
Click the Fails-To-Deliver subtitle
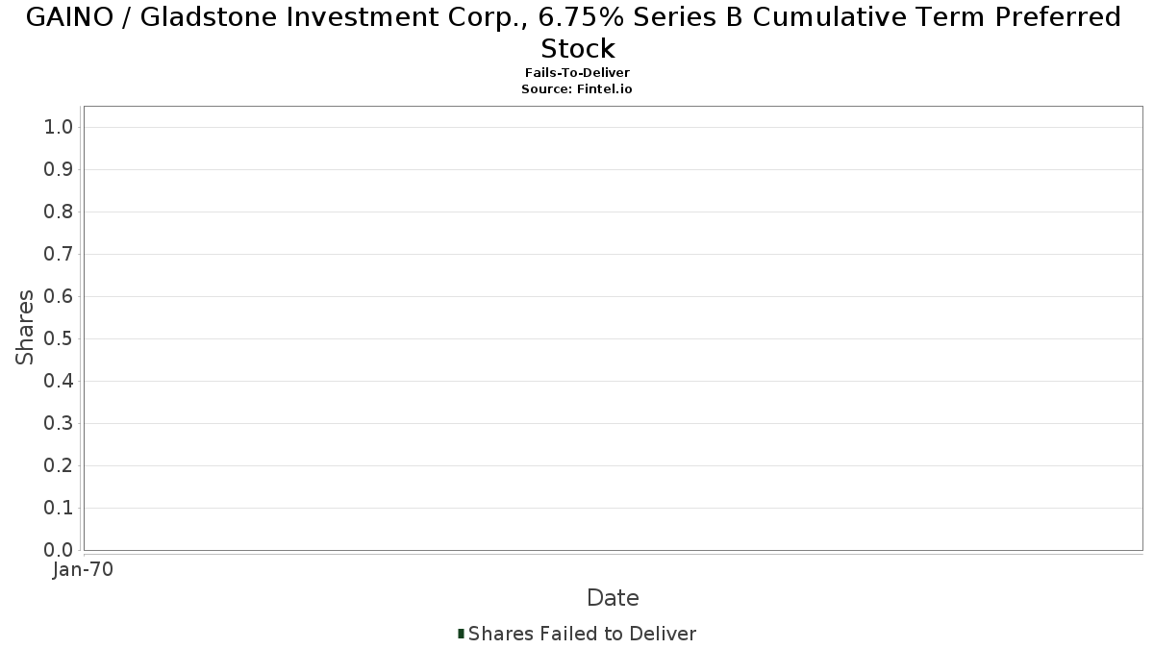(577, 73)
